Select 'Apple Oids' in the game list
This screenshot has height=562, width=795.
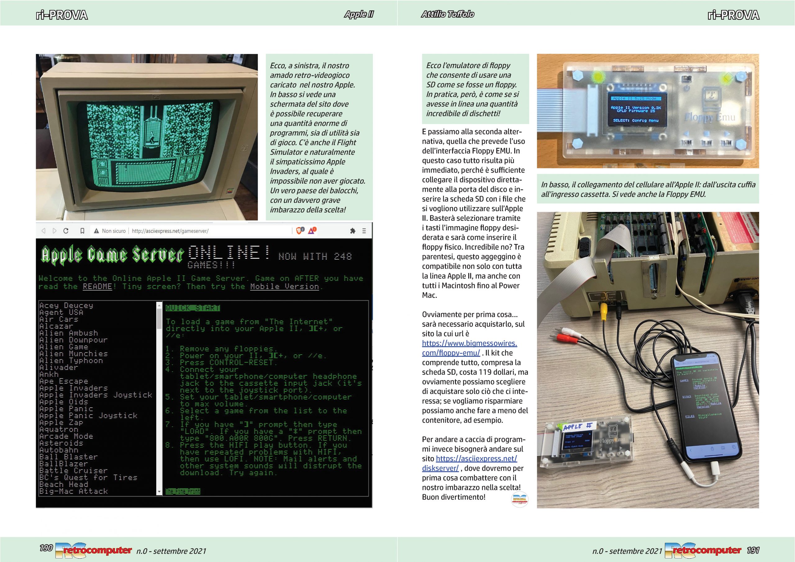pyautogui.click(x=64, y=402)
